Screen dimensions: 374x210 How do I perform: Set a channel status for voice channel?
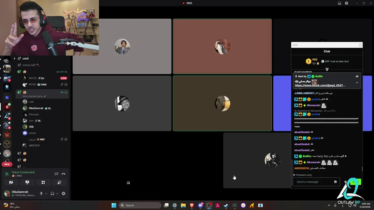point(34,96)
